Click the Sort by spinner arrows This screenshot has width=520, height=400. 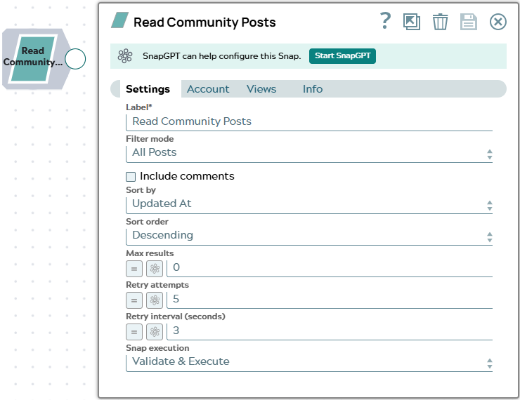click(x=490, y=206)
